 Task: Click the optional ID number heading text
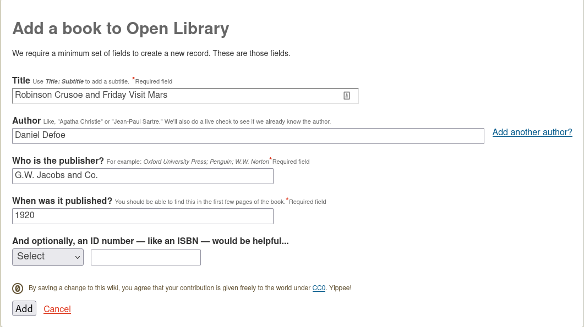[x=150, y=241]
